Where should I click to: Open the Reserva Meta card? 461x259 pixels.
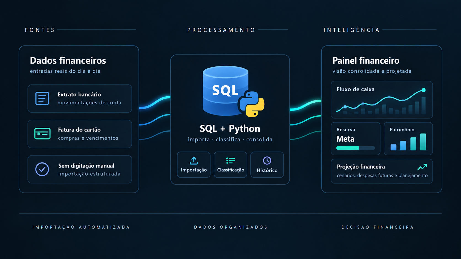[356, 138]
